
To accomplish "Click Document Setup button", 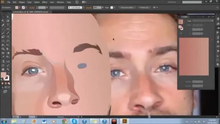I will tap(127, 8).
